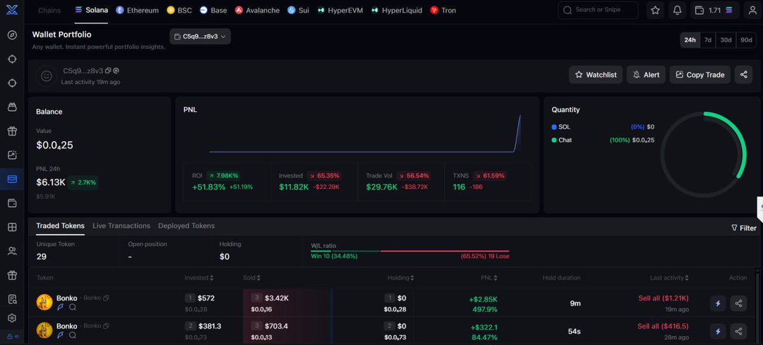Sort by Sold column
Viewport: 763px width, 345px height.
pyautogui.click(x=251, y=278)
